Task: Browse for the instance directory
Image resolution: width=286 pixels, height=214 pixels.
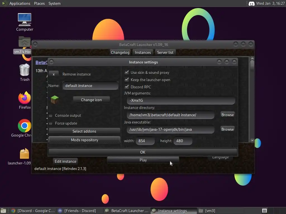Action: (x=227, y=115)
